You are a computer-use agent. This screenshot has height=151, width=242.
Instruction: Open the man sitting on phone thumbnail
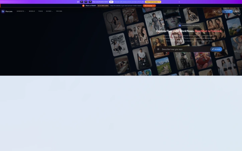click(142, 58)
